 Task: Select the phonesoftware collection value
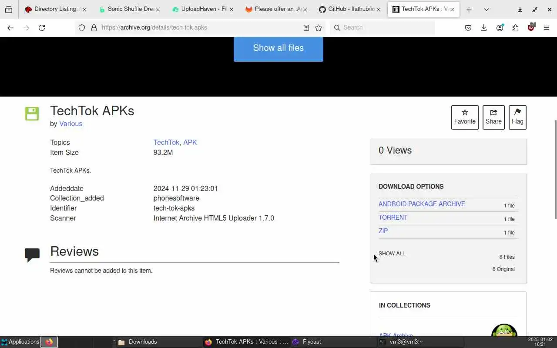(x=176, y=198)
